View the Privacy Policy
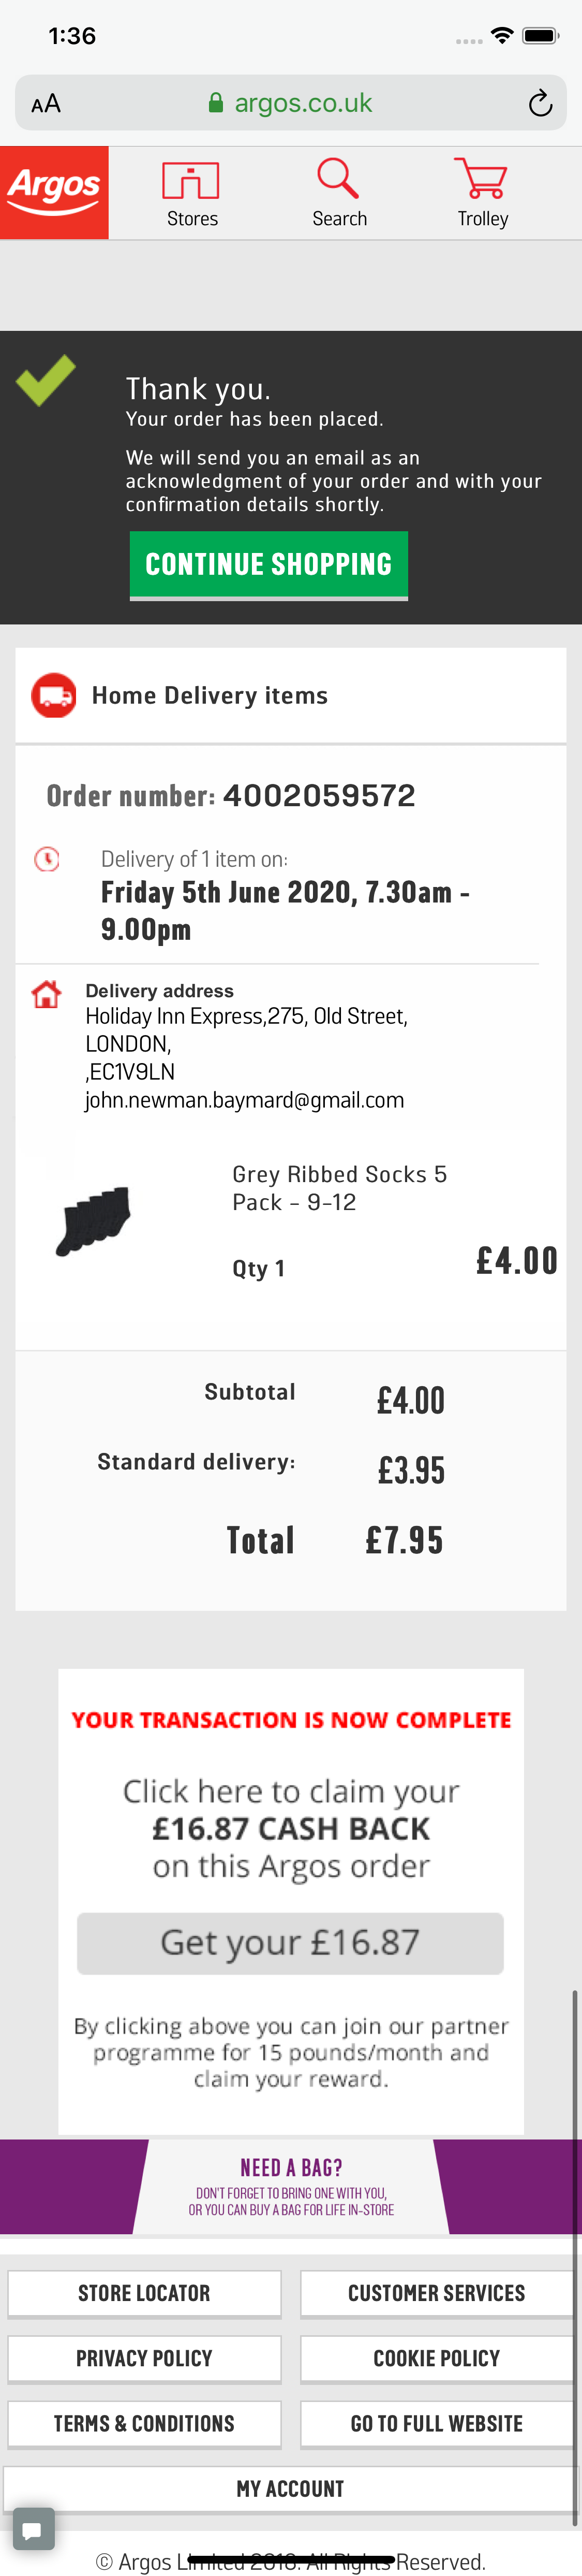Screen dimensions: 582x2576 pos(144,2358)
